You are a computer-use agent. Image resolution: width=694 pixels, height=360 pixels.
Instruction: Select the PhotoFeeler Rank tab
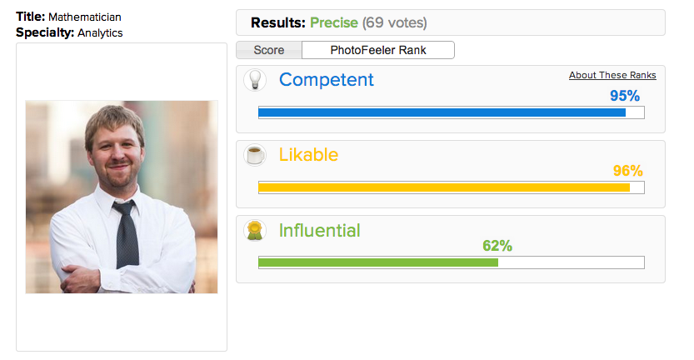pos(378,50)
